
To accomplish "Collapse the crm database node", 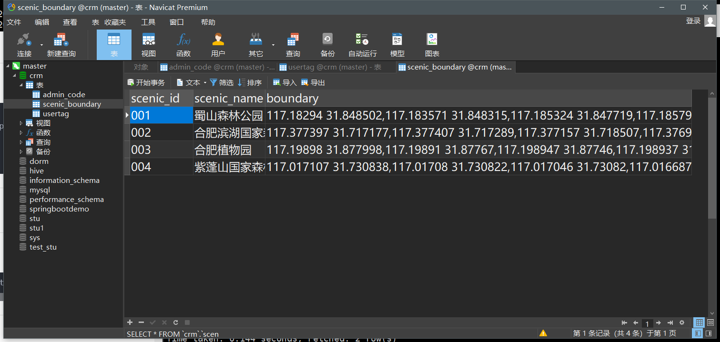I will [14, 75].
